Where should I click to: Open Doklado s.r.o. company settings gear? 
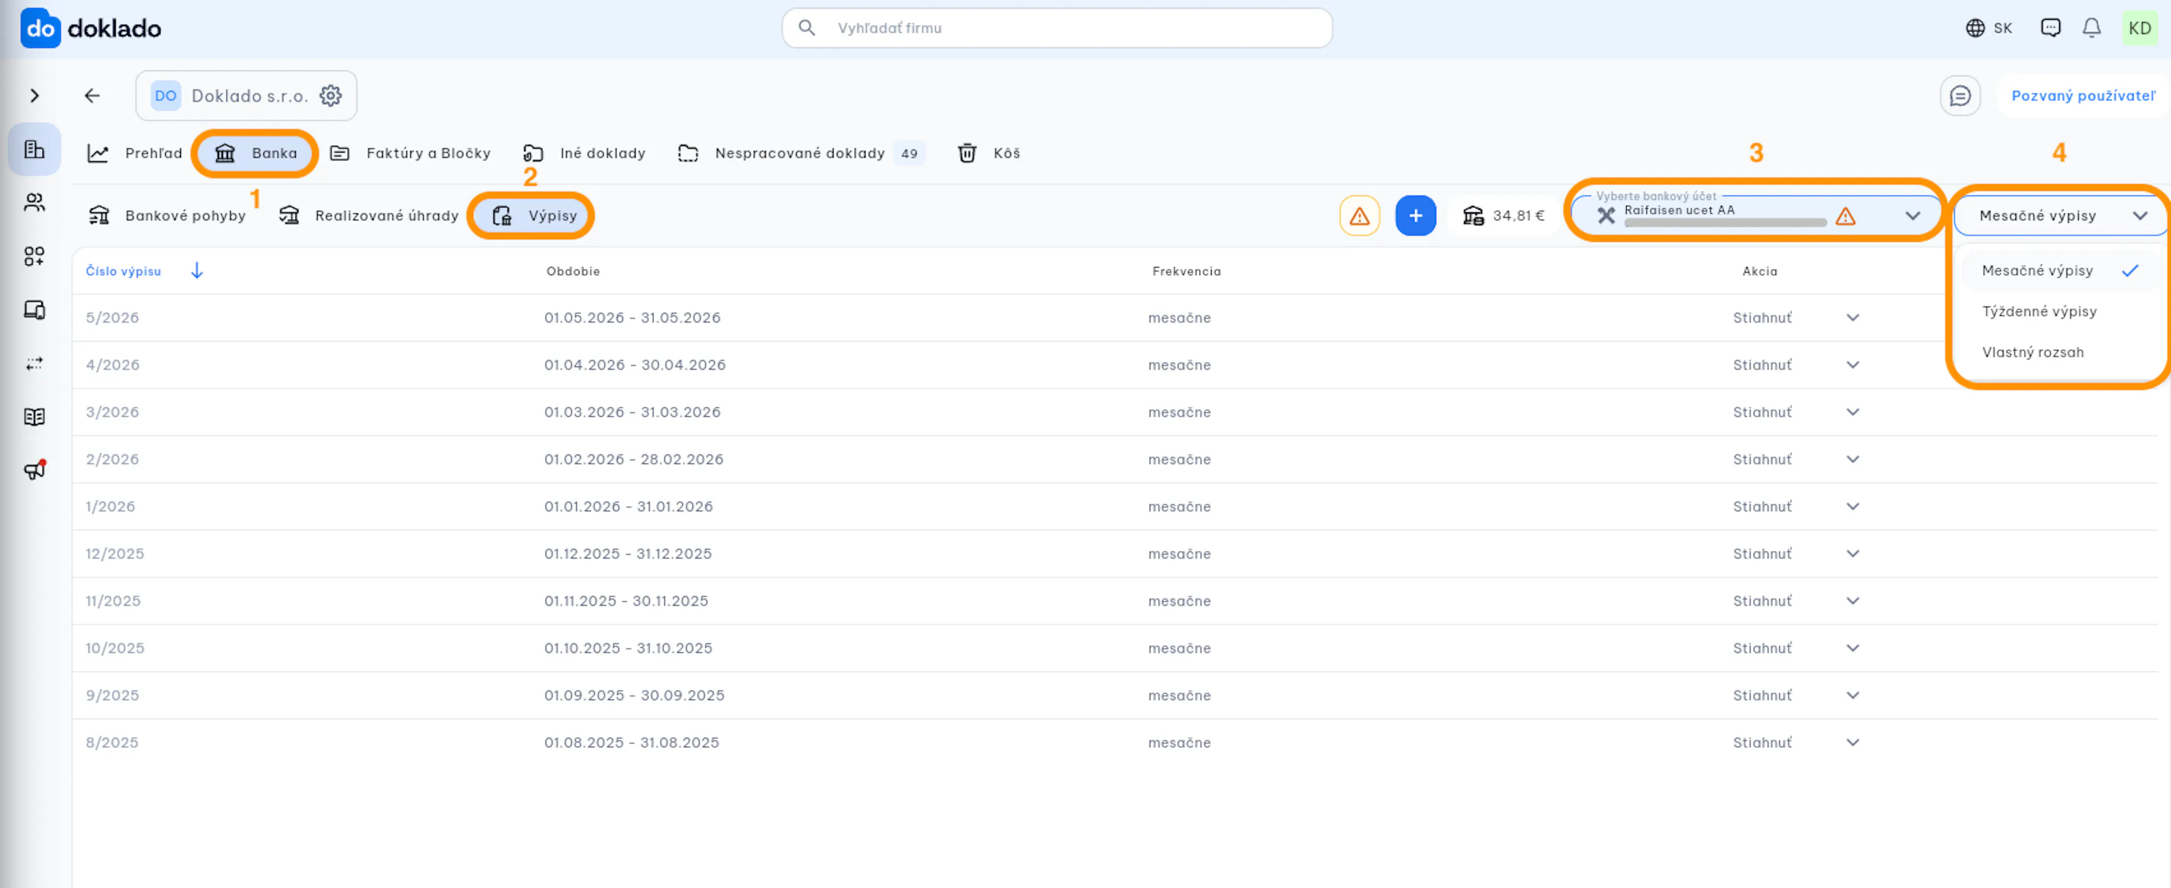(331, 96)
